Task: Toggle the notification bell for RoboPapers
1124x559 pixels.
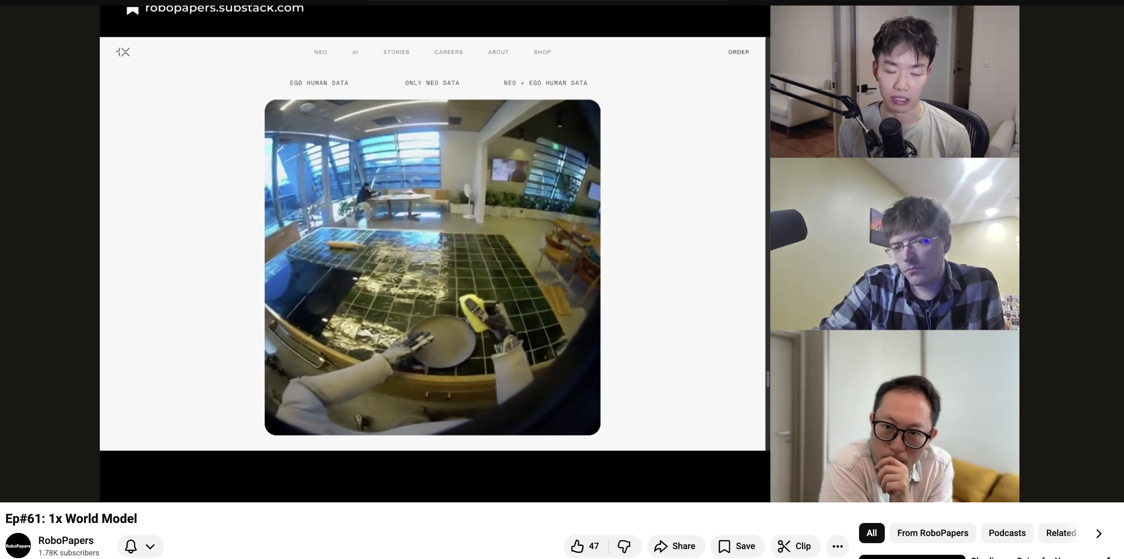Action: point(130,546)
